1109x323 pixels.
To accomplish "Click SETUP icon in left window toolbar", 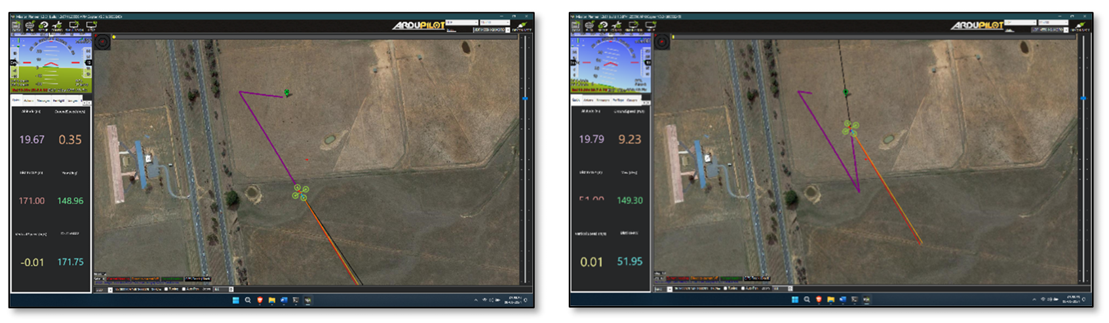I will click(x=43, y=26).
